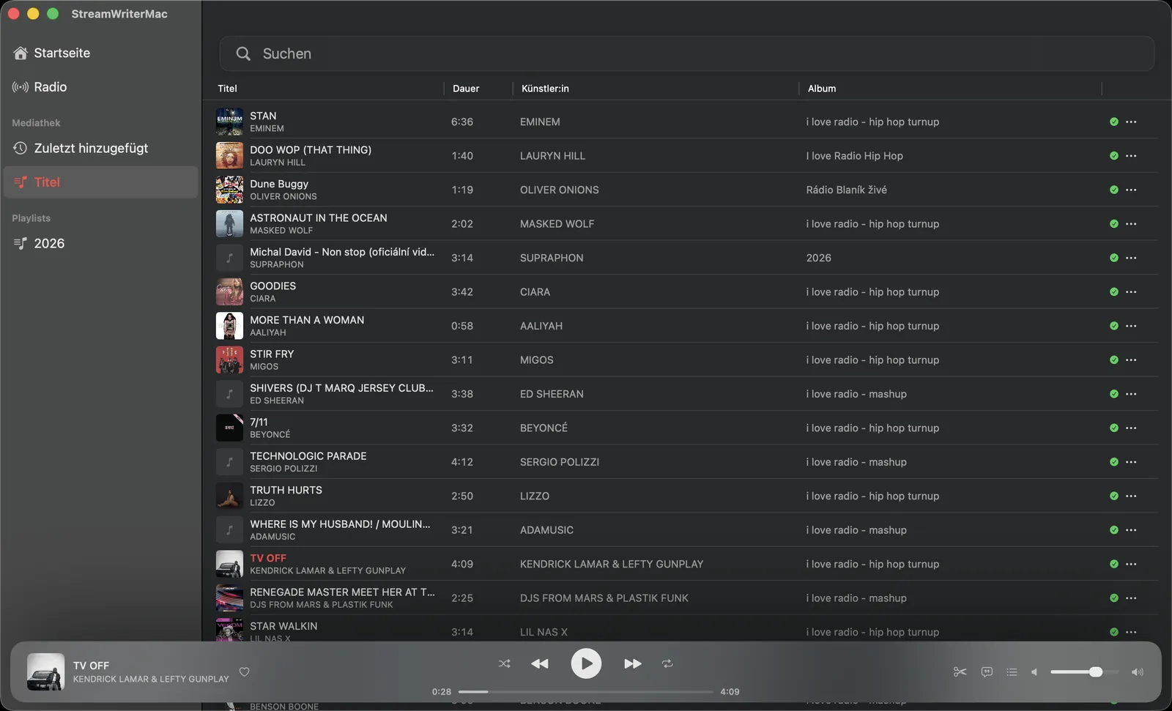Open more options for Dune Buggy
This screenshot has height=711, width=1172.
pyautogui.click(x=1131, y=190)
